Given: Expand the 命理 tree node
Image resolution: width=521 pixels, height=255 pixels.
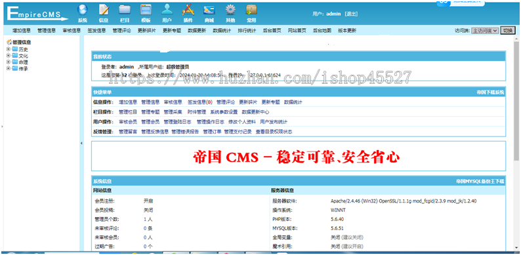Looking at the screenshot, I should pos(9,62).
